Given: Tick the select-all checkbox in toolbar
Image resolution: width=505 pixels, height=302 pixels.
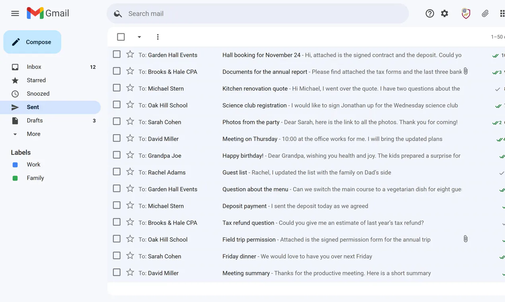Looking at the screenshot, I should point(121,37).
